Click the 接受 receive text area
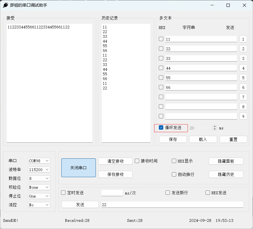Viewport: 253px width, 229px height. [49, 83]
